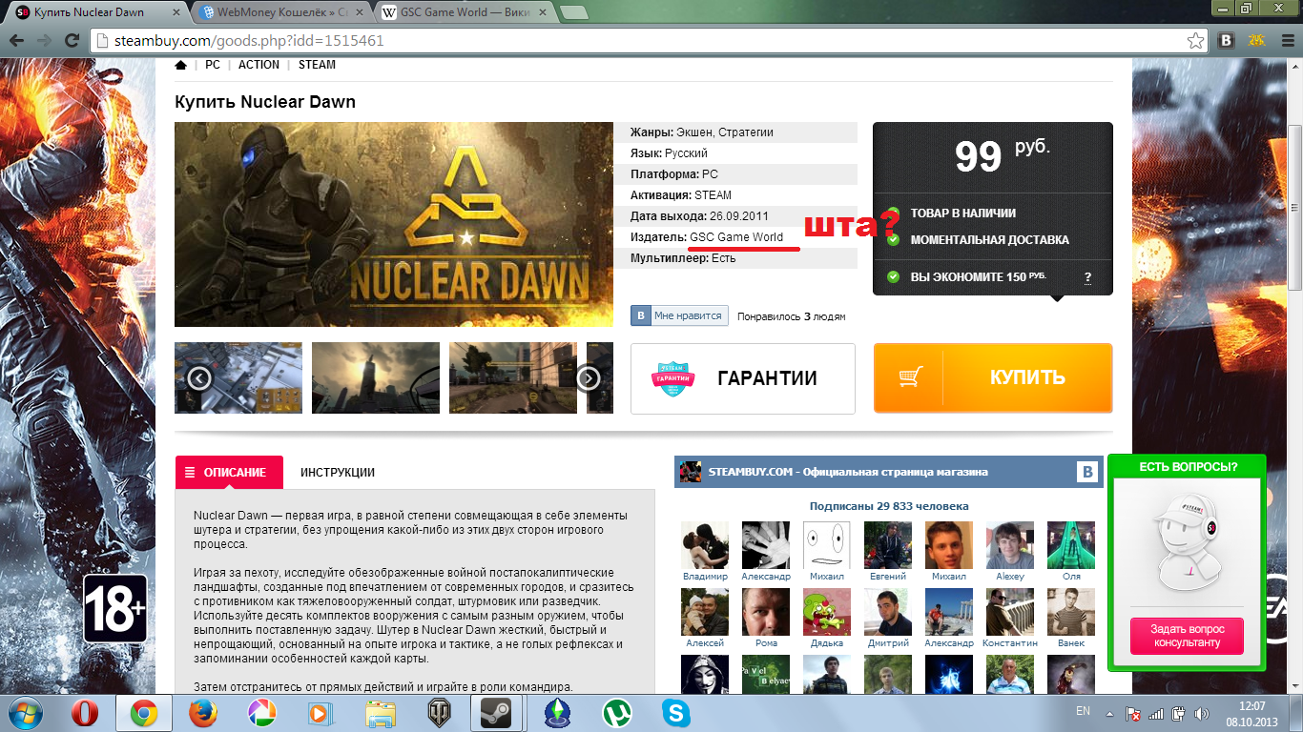
Task: Click the VK extension icon in the toolbar
Action: pos(1229,41)
